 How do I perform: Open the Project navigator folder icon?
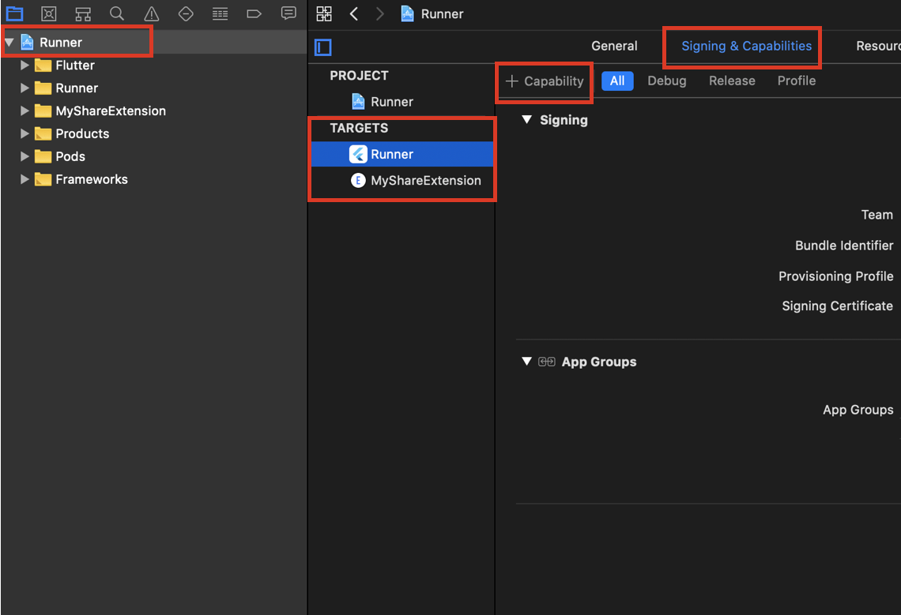pos(14,13)
